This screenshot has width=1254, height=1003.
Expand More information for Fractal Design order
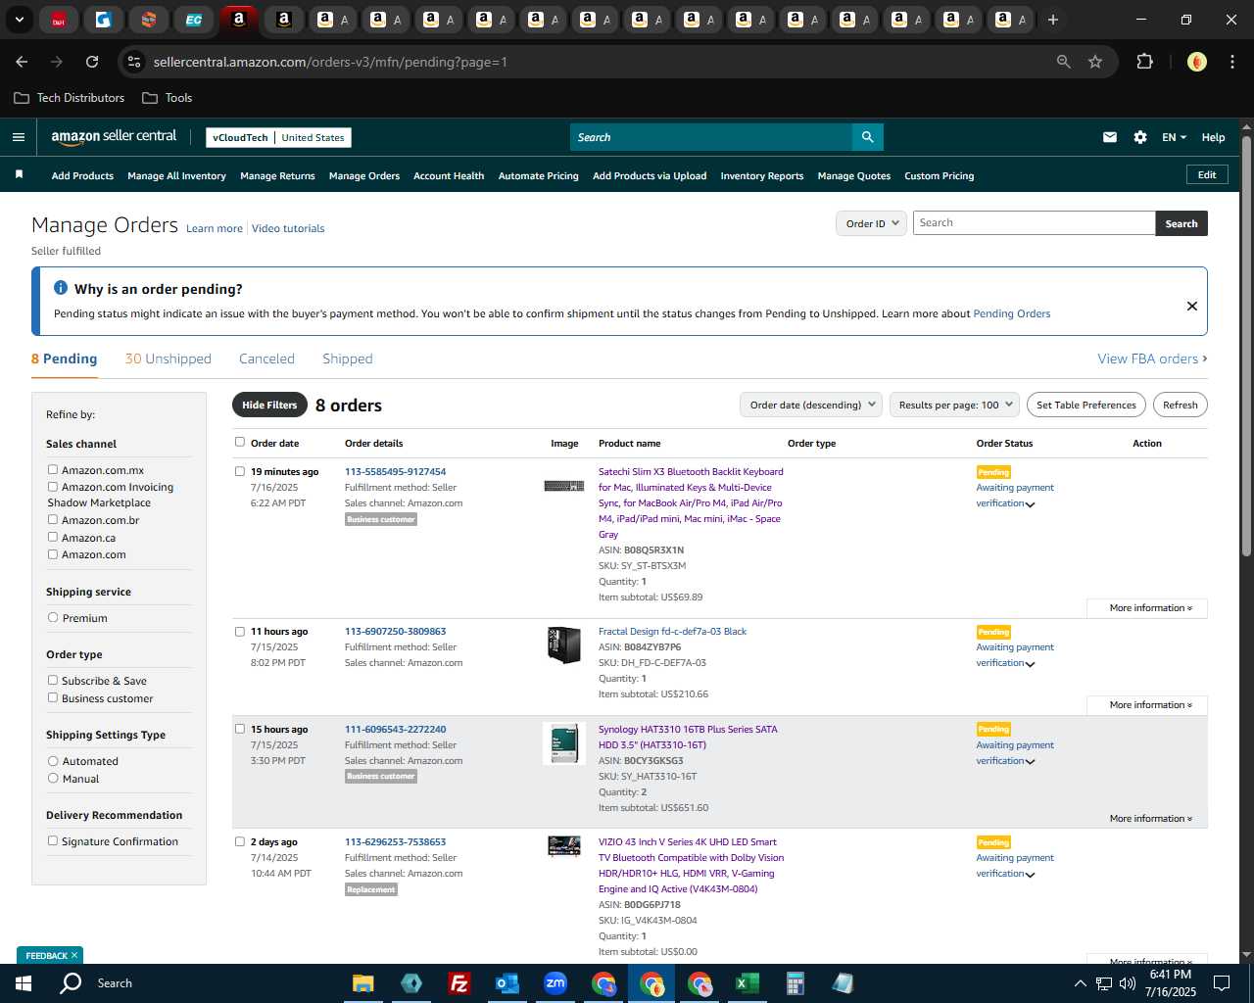point(1147,705)
